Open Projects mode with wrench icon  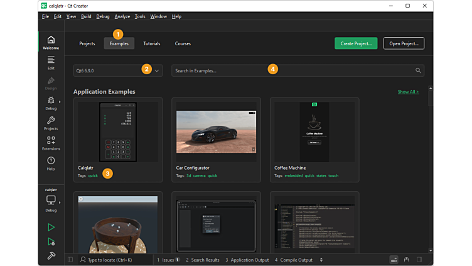51,123
